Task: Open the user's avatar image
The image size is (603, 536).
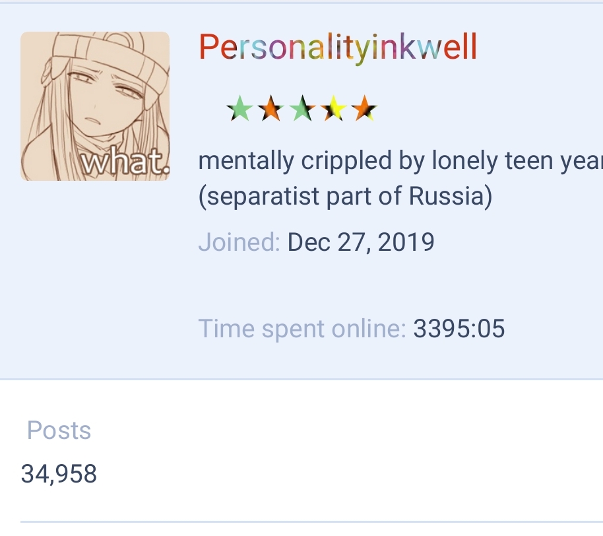Action: click(x=95, y=106)
